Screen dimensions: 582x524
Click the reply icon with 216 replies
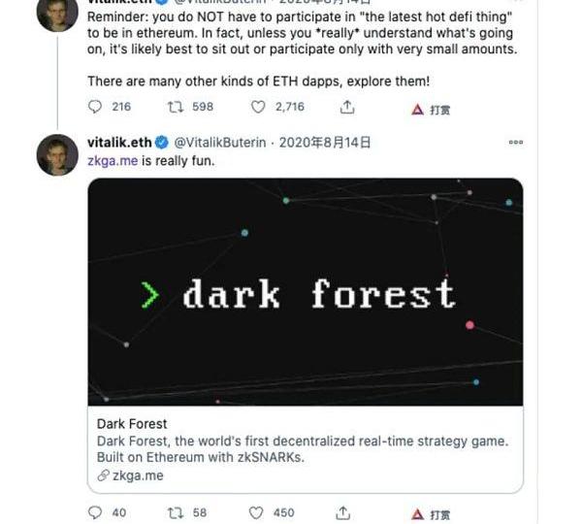pyautogui.click(x=95, y=109)
